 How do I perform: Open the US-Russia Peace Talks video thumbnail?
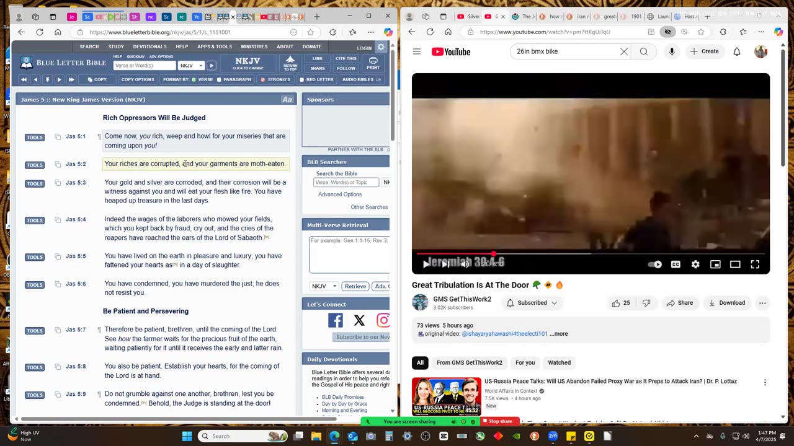click(x=447, y=396)
